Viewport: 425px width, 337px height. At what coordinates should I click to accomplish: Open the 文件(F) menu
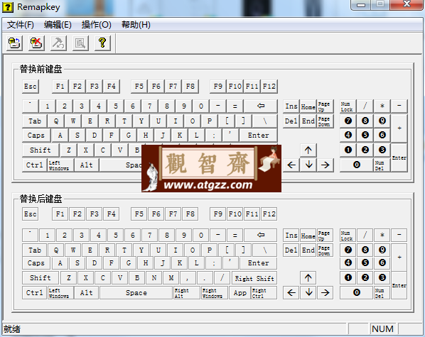pyautogui.click(x=21, y=25)
